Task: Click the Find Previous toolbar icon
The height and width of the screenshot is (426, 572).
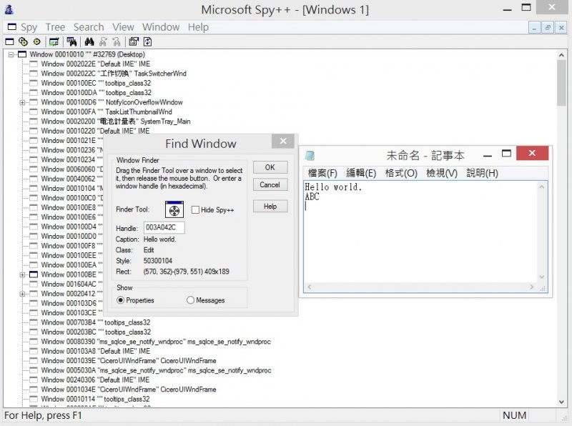Action: point(117,42)
